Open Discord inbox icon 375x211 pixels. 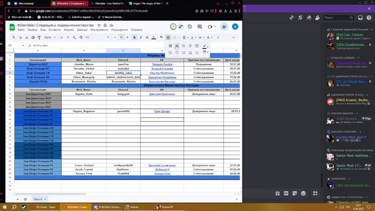(x=360, y=18)
